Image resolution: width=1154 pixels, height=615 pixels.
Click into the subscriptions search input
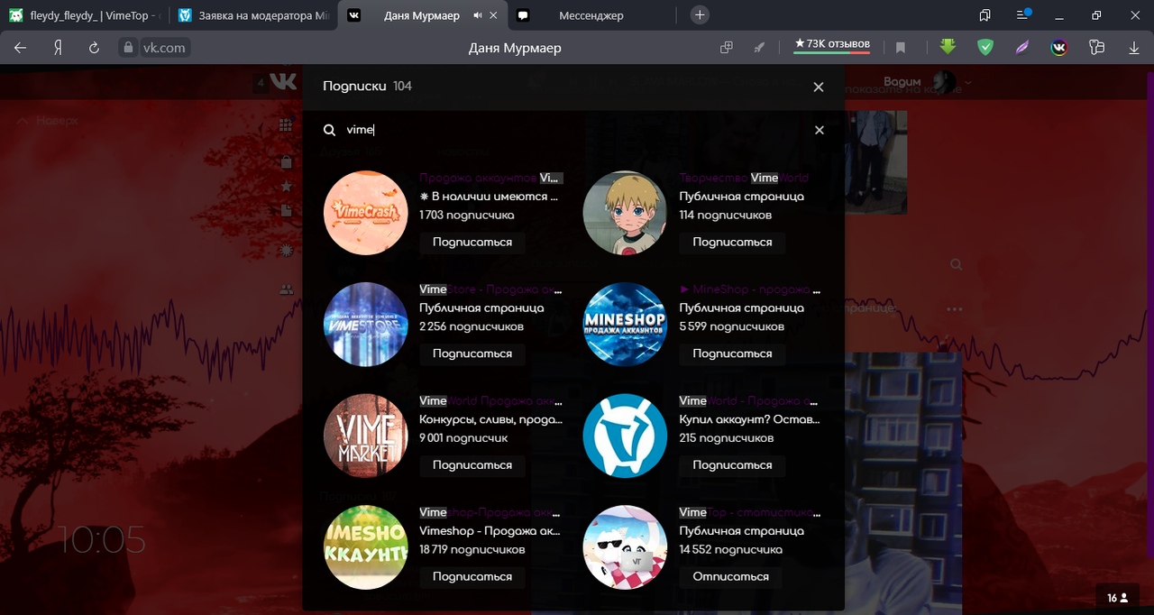(568, 130)
